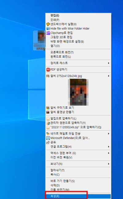Click the egg icon beside 2023111200249.zip entry
The height and width of the screenshot is (199, 123).
click(x=48, y=127)
